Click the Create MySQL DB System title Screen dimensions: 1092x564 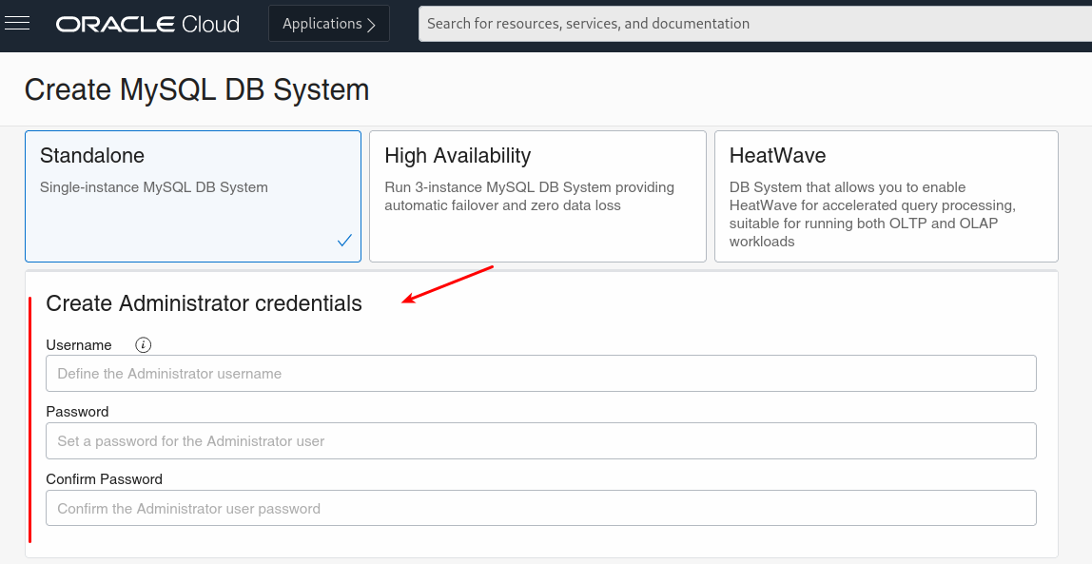coord(197,89)
